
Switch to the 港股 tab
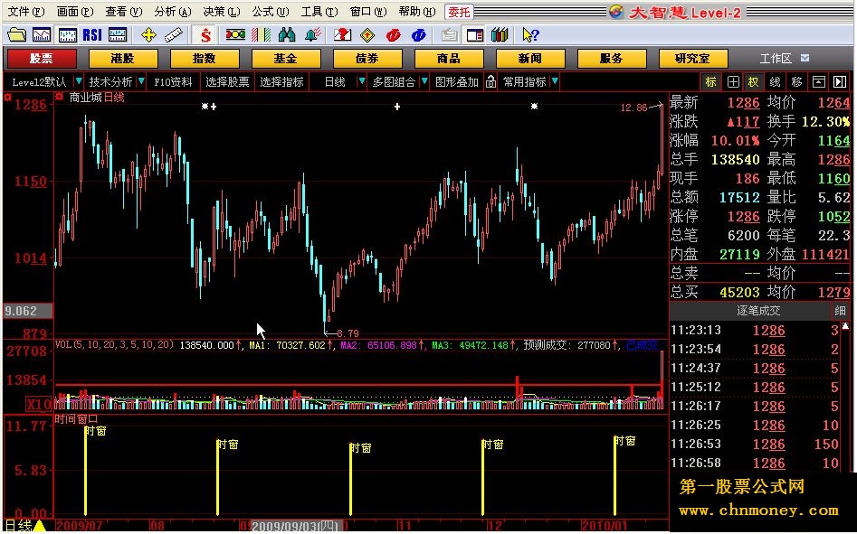click(123, 59)
